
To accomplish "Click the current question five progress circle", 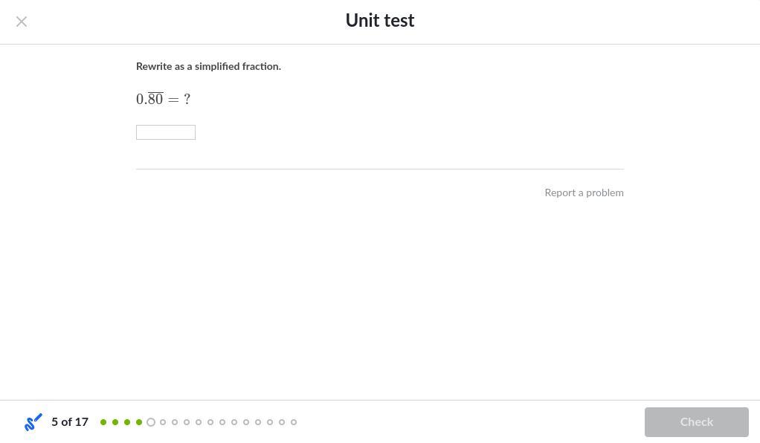I will pos(151,422).
